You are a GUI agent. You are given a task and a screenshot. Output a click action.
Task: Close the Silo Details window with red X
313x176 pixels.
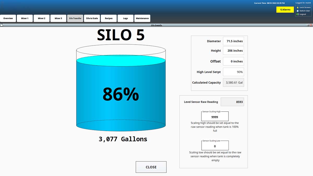[x=311, y=25]
